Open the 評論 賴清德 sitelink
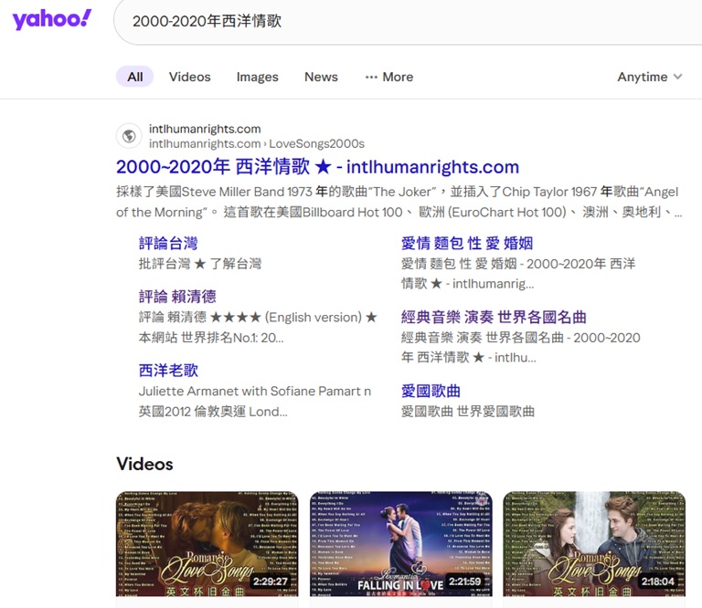This screenshot has width=702, height=608. pyautogui.click(x=177, y=296)
